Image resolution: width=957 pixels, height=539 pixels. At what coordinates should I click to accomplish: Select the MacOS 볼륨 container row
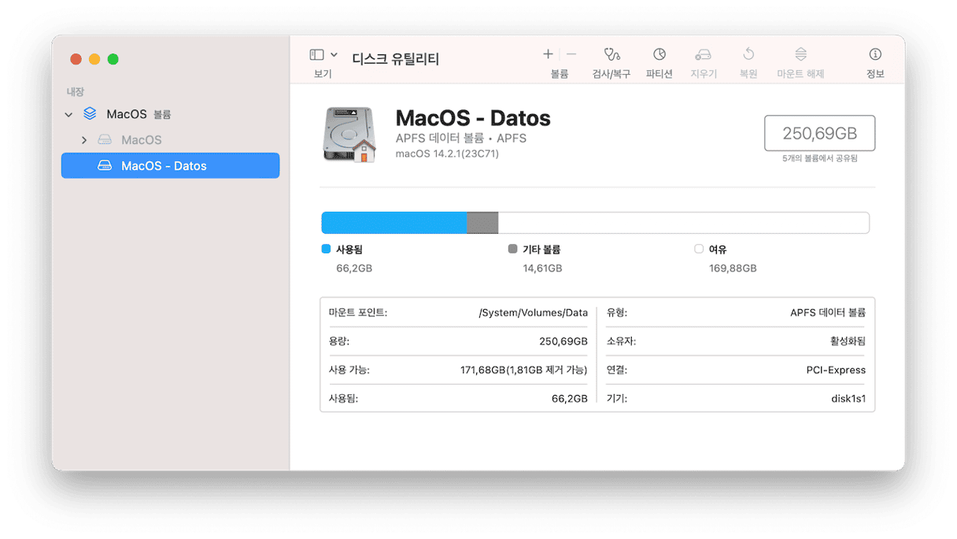coord(170,114)
